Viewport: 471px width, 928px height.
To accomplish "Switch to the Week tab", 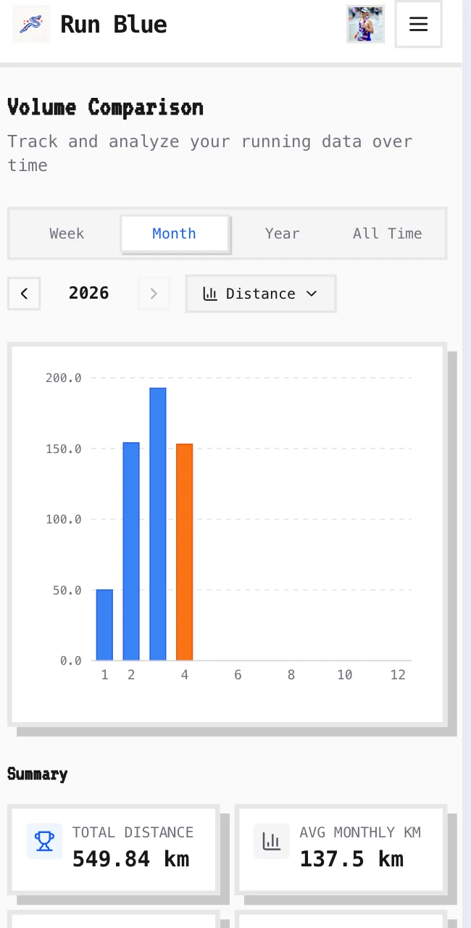I will (67, 233).
